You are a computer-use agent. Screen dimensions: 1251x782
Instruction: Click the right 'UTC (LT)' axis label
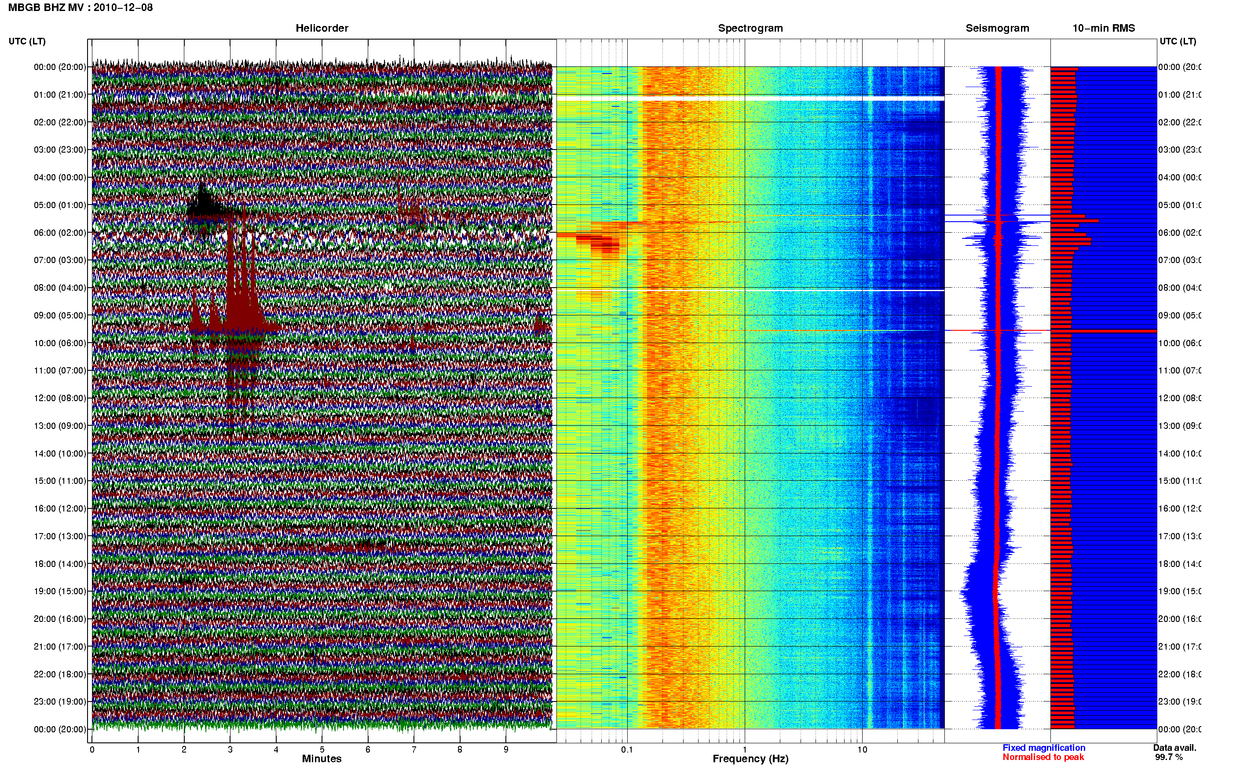[x=1178, y=41]
